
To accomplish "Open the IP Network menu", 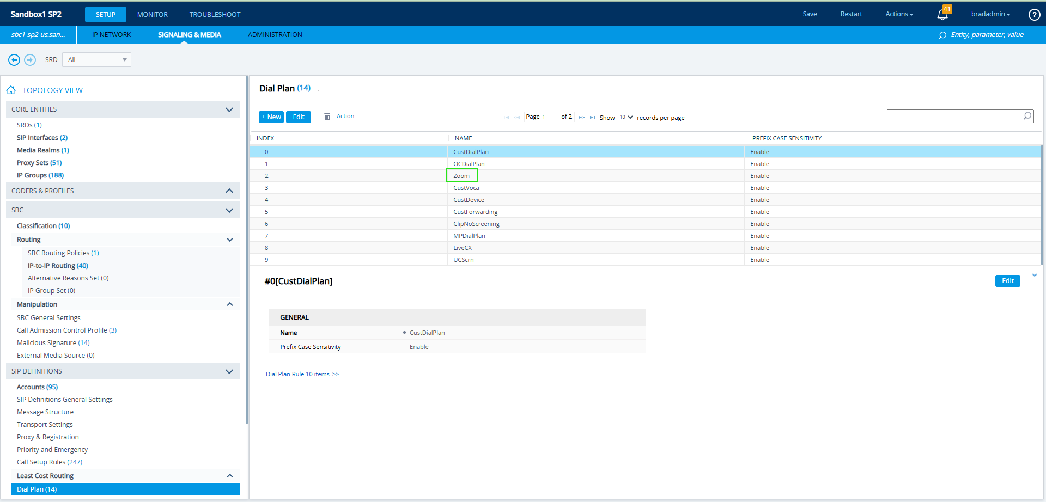I will [111, 35].
